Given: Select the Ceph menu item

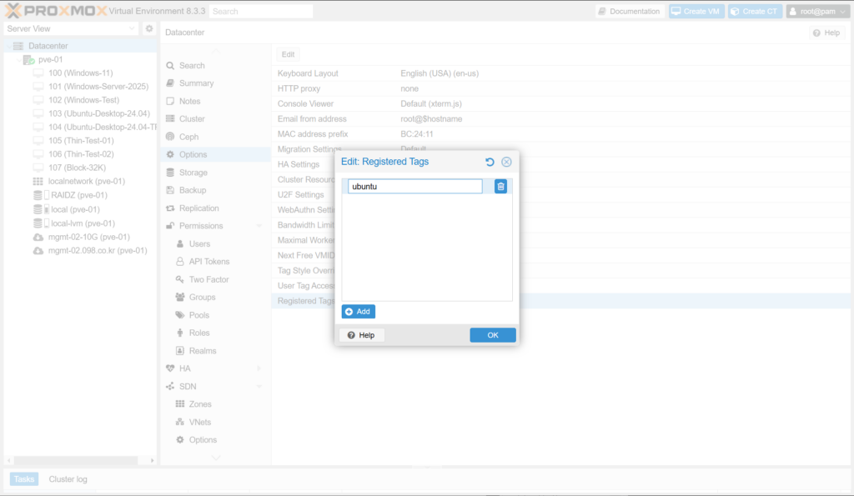Looking at the screenshot, I should [188, 137].
